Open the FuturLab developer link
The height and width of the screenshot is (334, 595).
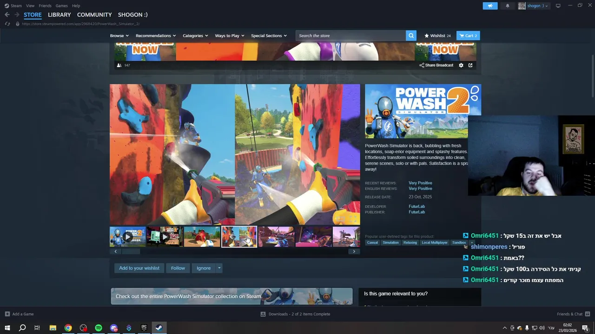tap(416, 206)
